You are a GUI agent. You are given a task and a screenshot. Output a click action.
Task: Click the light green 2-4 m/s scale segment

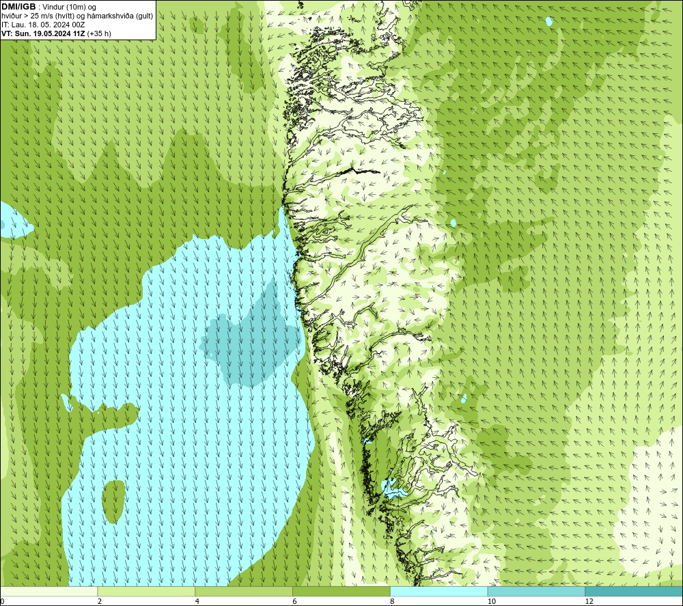(146, 591)
